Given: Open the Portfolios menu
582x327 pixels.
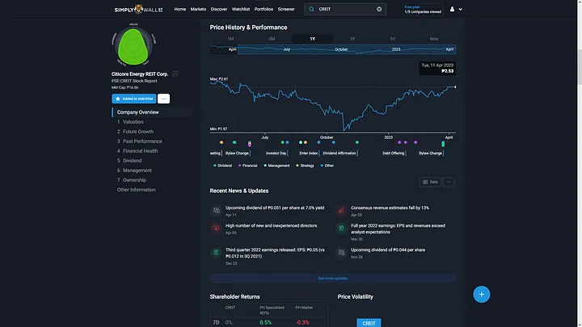Looking at the screenshot, I should coord(264,9).
